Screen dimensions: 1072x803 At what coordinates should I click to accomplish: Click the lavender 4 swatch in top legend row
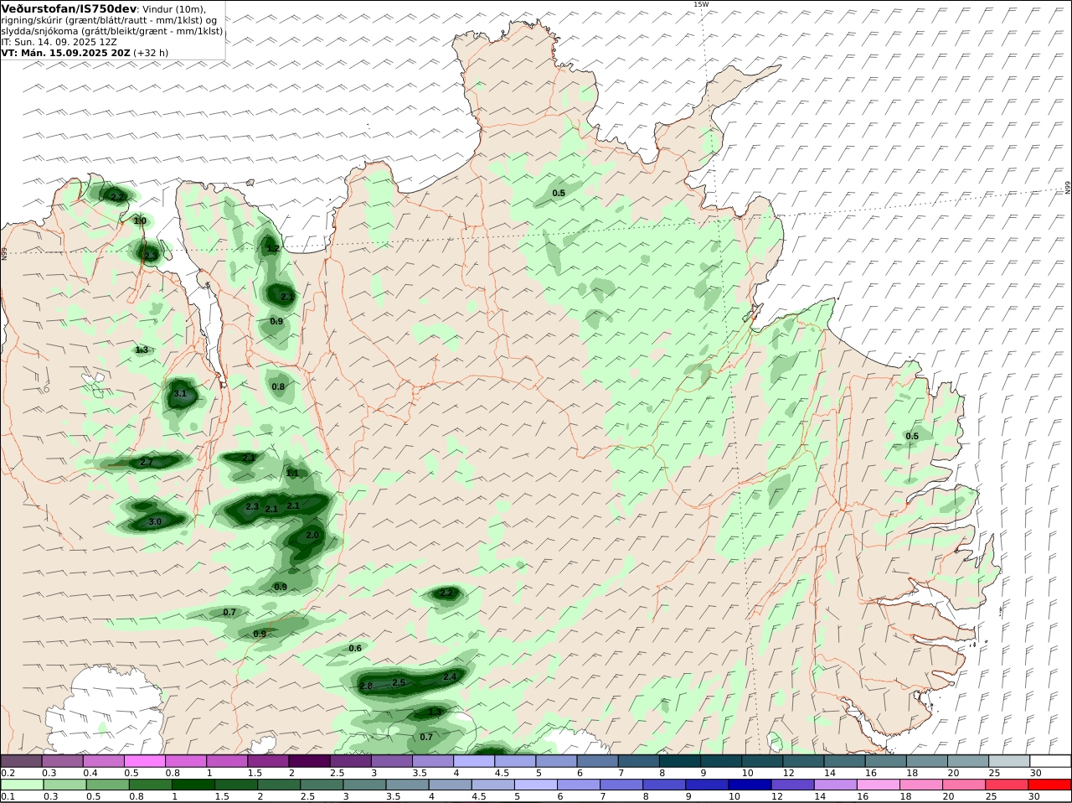pyautogui.click(x=473, y=761)
